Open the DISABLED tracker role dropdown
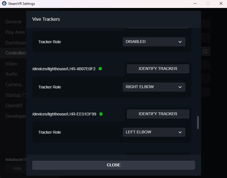The width and height of the screenshot is (227, 178). pos(154,42)
